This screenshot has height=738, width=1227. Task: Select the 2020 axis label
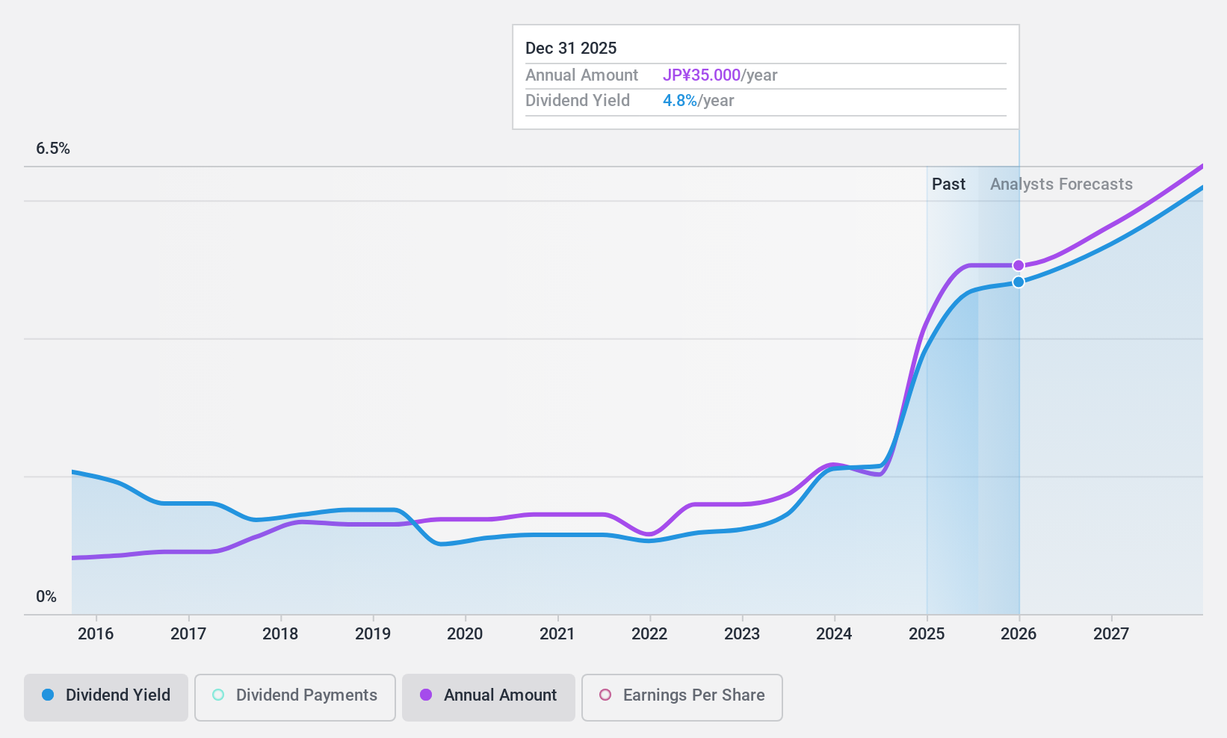[x=465, y=634]
